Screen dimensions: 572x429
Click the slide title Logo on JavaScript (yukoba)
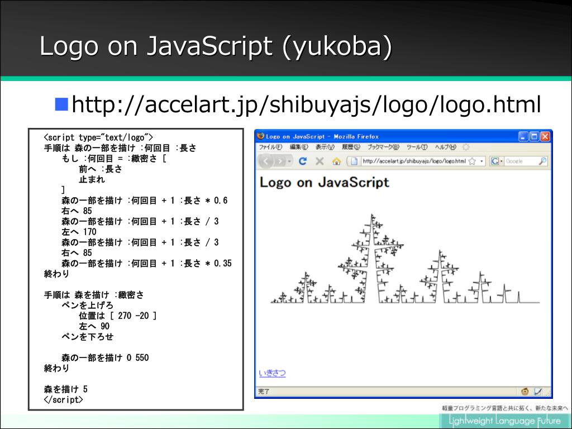216,47
